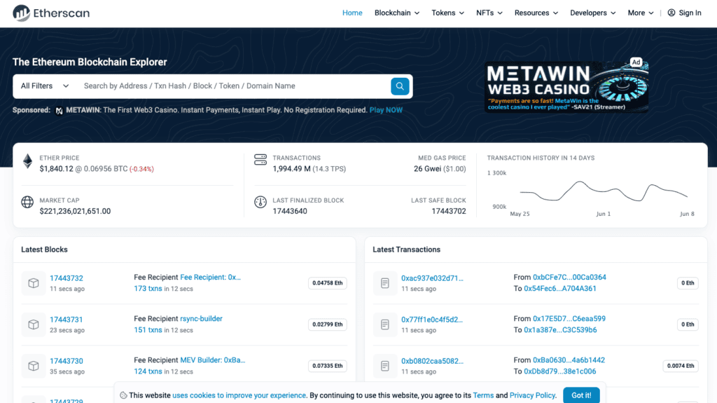Open the Developers dropdown menu
This screenshot has width=717, height=403.
[593, 13]
